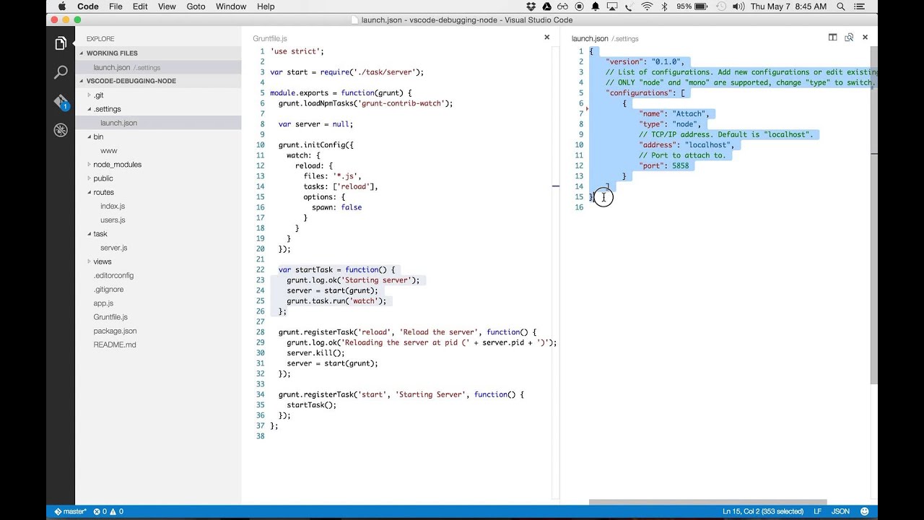Click the show changes icon beside split editor
924x520 pixels.
(x=849, y=38)
